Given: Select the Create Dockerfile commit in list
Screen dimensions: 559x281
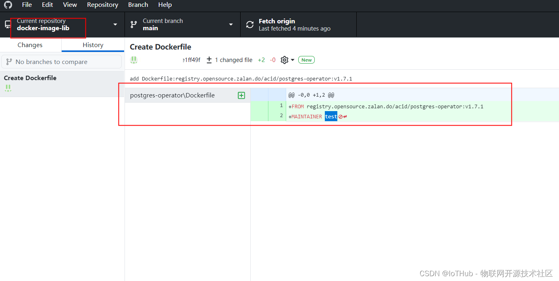Looking at the screenshot, I should point(62,84).
